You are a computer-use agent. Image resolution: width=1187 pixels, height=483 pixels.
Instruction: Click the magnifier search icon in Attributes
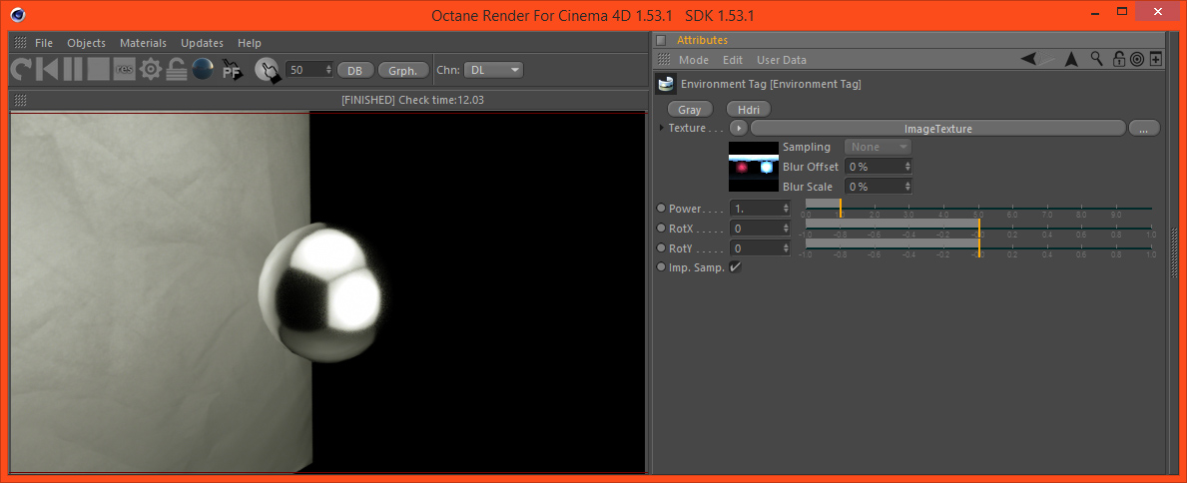(x=1096, y=59)
